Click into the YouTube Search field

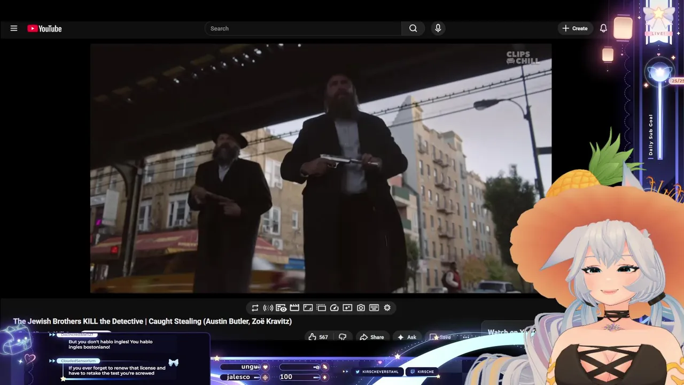point(303,28)
